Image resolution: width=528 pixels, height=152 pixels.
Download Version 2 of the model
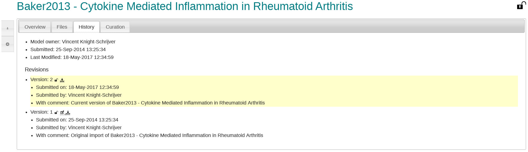[x=62, y=80]
